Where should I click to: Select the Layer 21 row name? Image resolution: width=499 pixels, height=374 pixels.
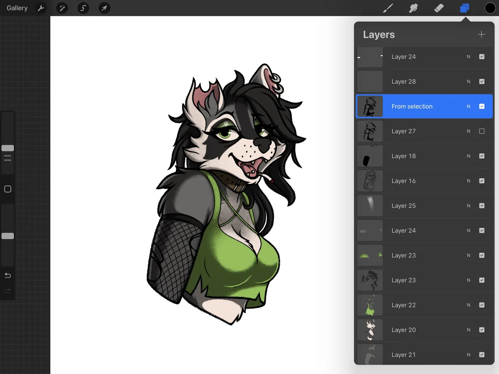point(403,355)
